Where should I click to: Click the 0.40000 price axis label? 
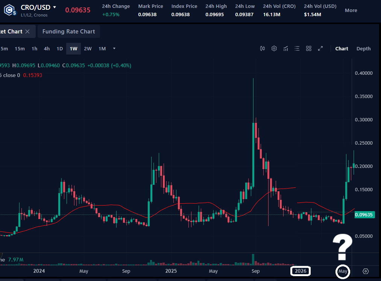[x=364, y=73]
